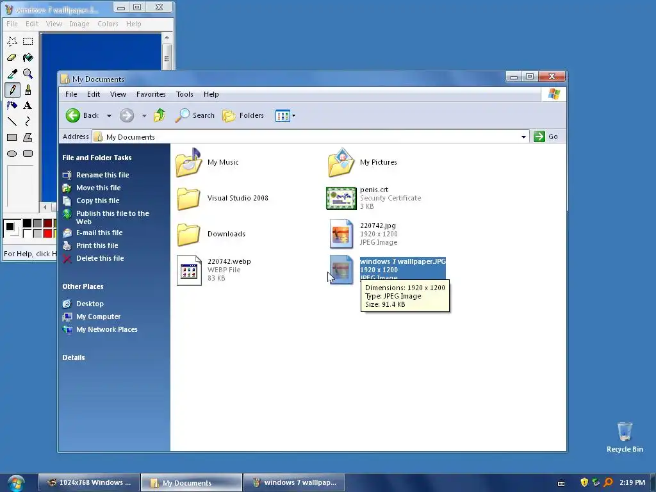656x492 pixels.
Task: Select the Polygon tool in Paint
Action: coord(28,137)
